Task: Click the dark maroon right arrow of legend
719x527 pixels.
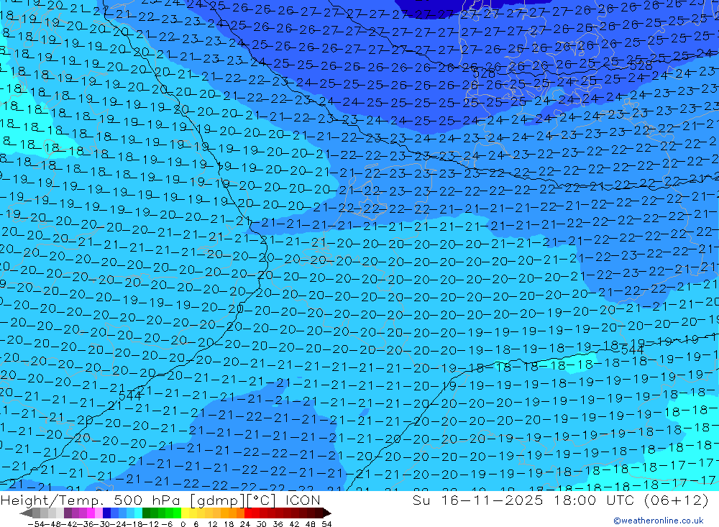Action: click(326, 513)
